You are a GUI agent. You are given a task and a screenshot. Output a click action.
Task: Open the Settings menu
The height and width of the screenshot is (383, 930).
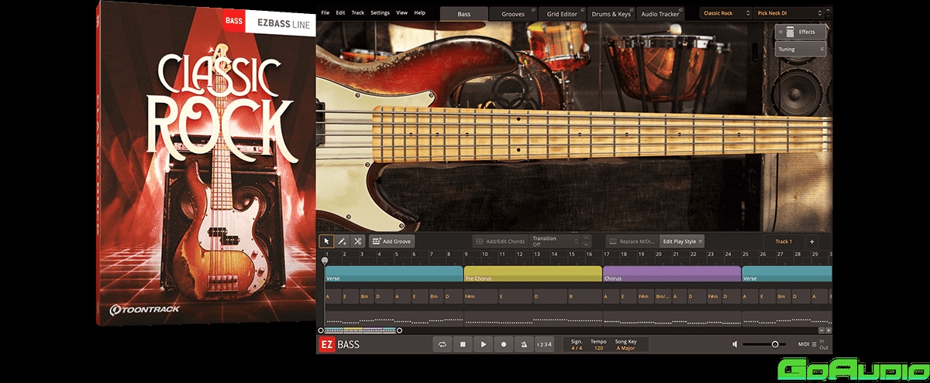(x=380, y=13)
